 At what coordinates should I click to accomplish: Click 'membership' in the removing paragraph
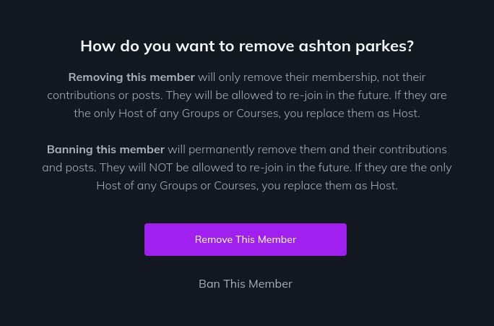click(x=344, y=77)
